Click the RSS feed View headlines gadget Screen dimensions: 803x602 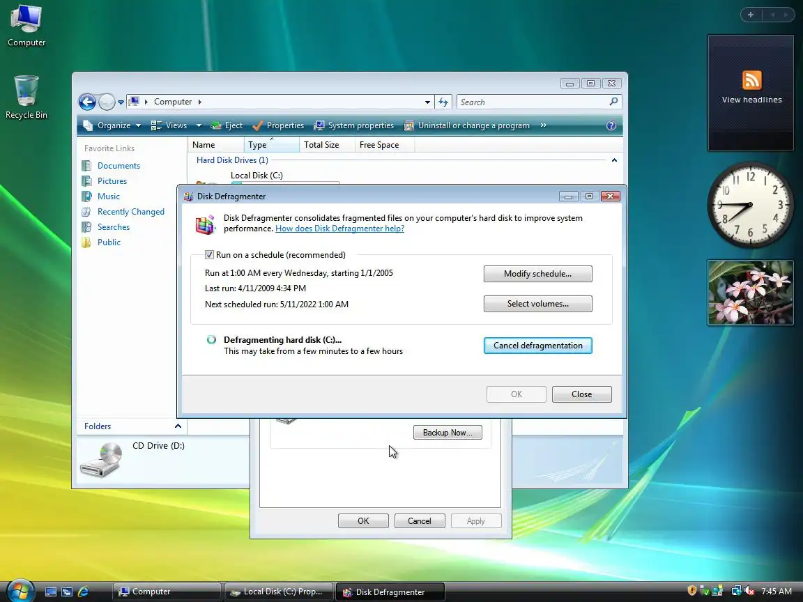pyautogui.click(x=751, y=92)
